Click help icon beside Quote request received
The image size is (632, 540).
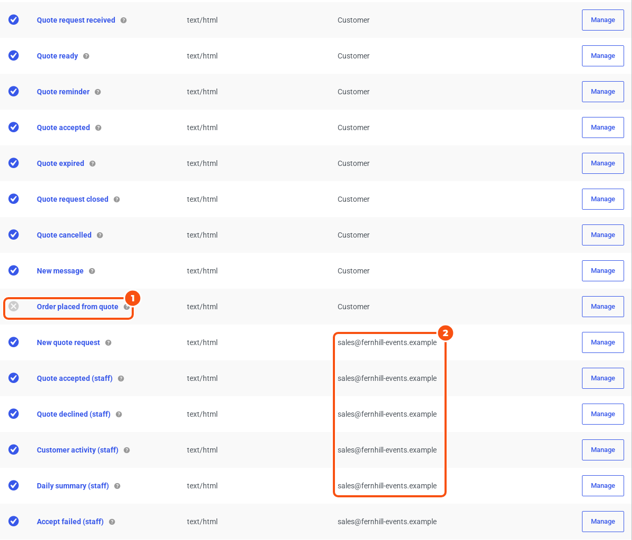[124, 20]
